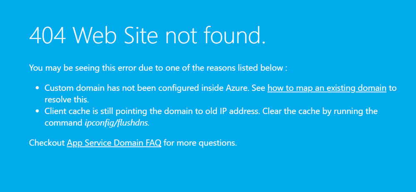The width and height of the screenshot is (416, 192).
Task: Click the words "not found." in the heading
Action: [x=215, y=36]
